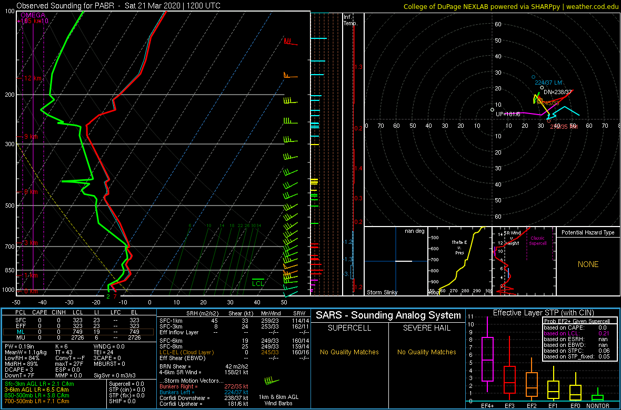Click 'No Quality Matches' under SUPERCELL

click(349, 352)
